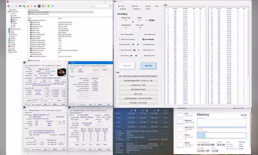This screenshot has width=258, height=155.
Task: Switch to Graphics tab in CPU-Z Memory window
Action: click(94, 66)
